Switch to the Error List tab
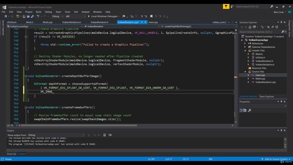The image size is (293, 165). 11,154
